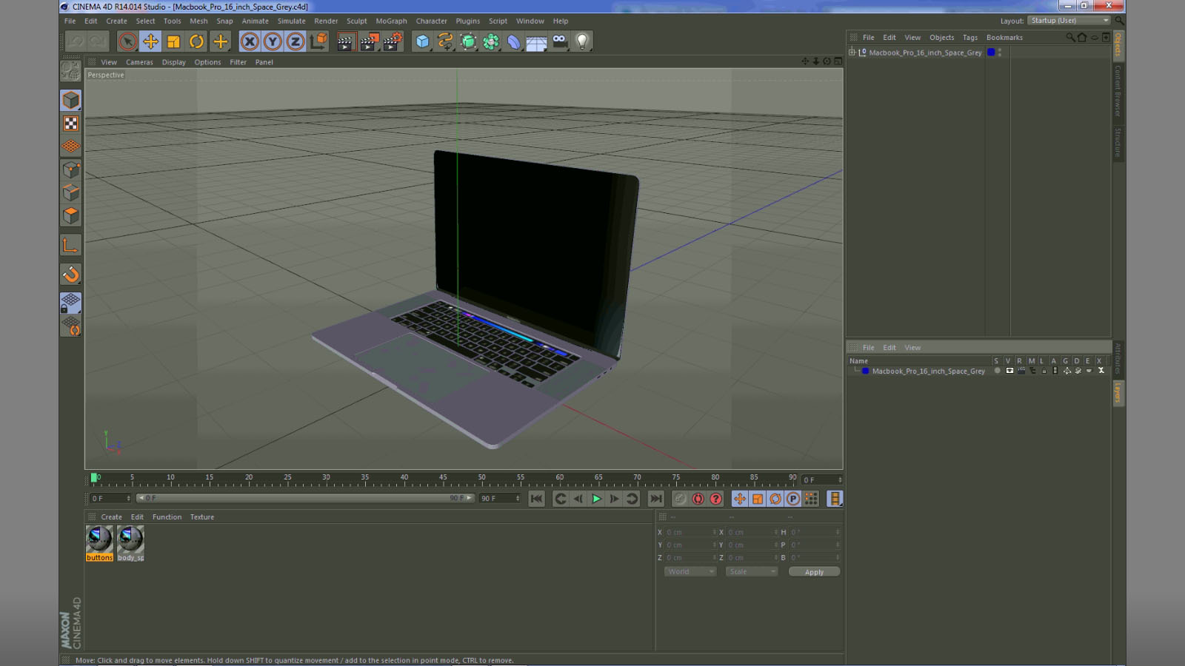The width and height of the screenshot is (1185, 666).
Task: Toggle scale keyframe recording icon
Action: coord(758,499)
